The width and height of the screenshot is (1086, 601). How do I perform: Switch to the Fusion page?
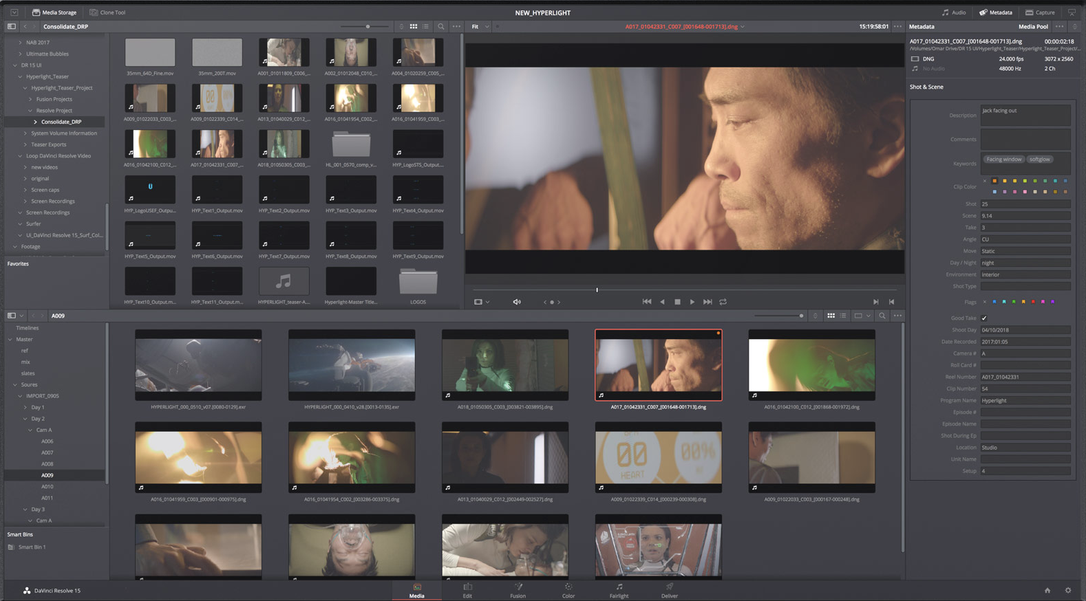pyautogui.click(x=518, y=591)
